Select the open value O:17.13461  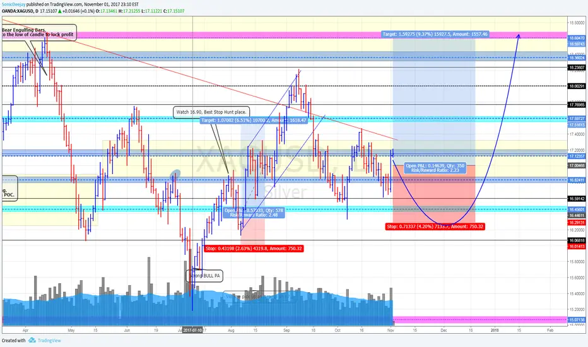pos(107,11)
